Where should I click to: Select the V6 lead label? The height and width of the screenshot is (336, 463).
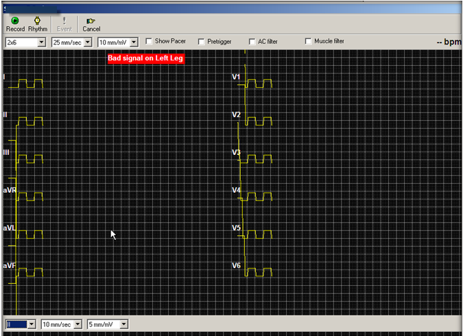click(x=236, y=265)
